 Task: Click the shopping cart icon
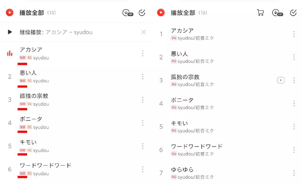click(x=260, y=13)
